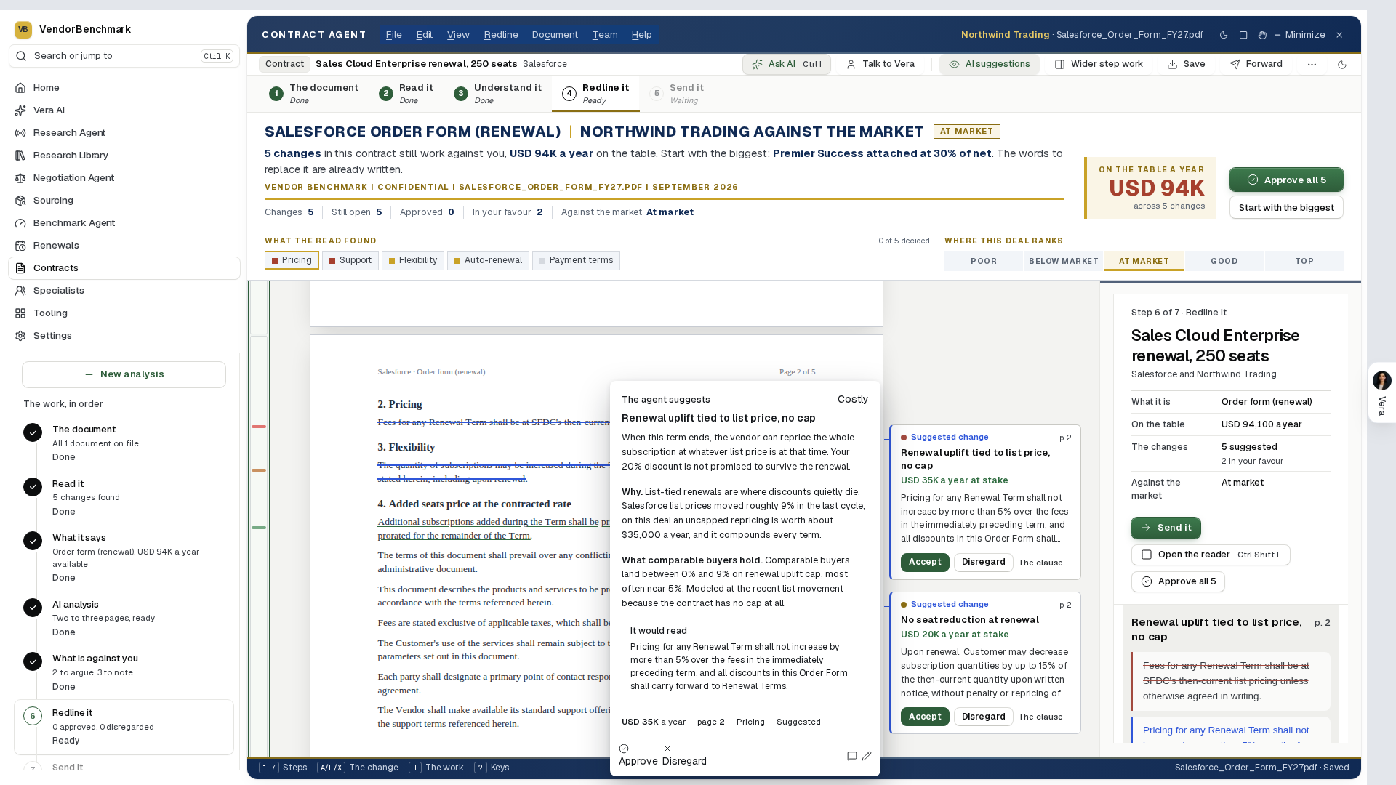Click the hand icon in the title bar
This screenshot has height=785, width=1396.
click(x=1262, y=35)
